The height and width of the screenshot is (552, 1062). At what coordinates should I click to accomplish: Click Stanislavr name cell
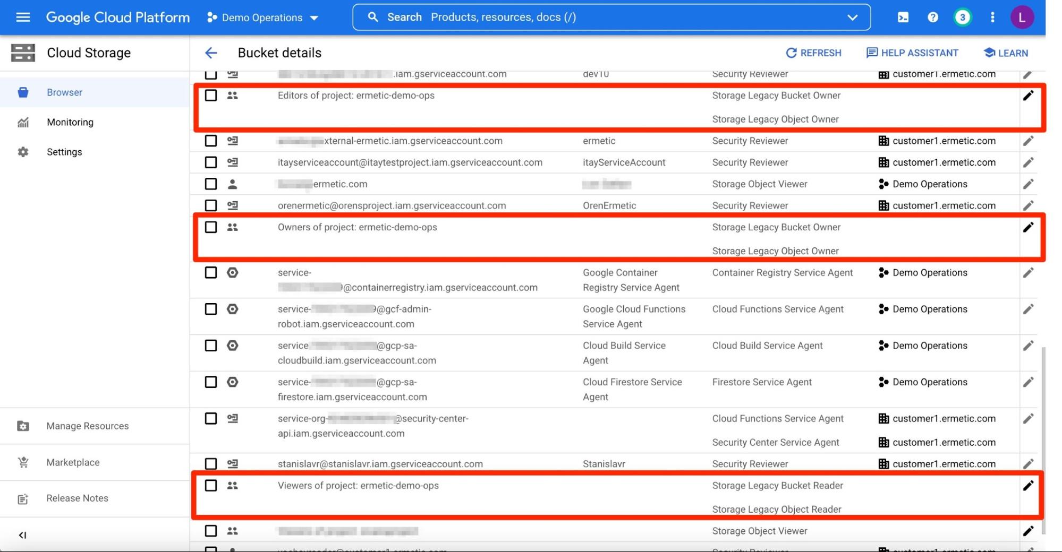click(x=604, y=464)
